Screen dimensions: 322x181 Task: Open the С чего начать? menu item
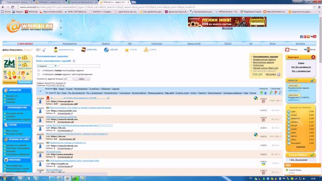click(x=25, y=44)
